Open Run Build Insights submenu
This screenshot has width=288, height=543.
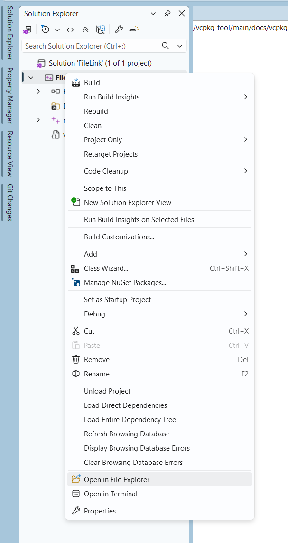(159, 97)
